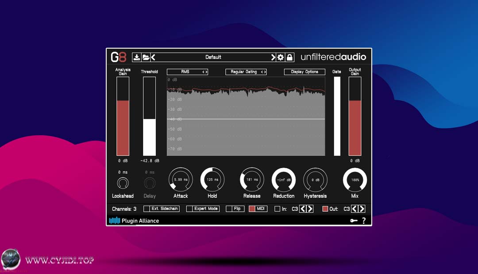The width and height of the screenshot is (478, 274).
Task: Click MIDI Out next note arrow
Action: (x=362, y=209)
